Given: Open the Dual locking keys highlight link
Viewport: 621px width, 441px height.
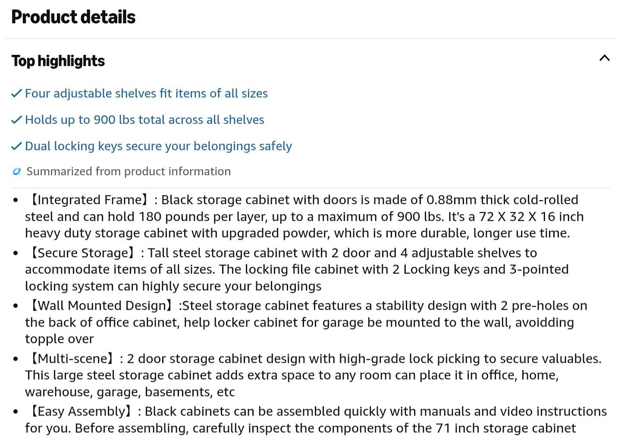Looking at the screenshot, I should coord(158,146).
